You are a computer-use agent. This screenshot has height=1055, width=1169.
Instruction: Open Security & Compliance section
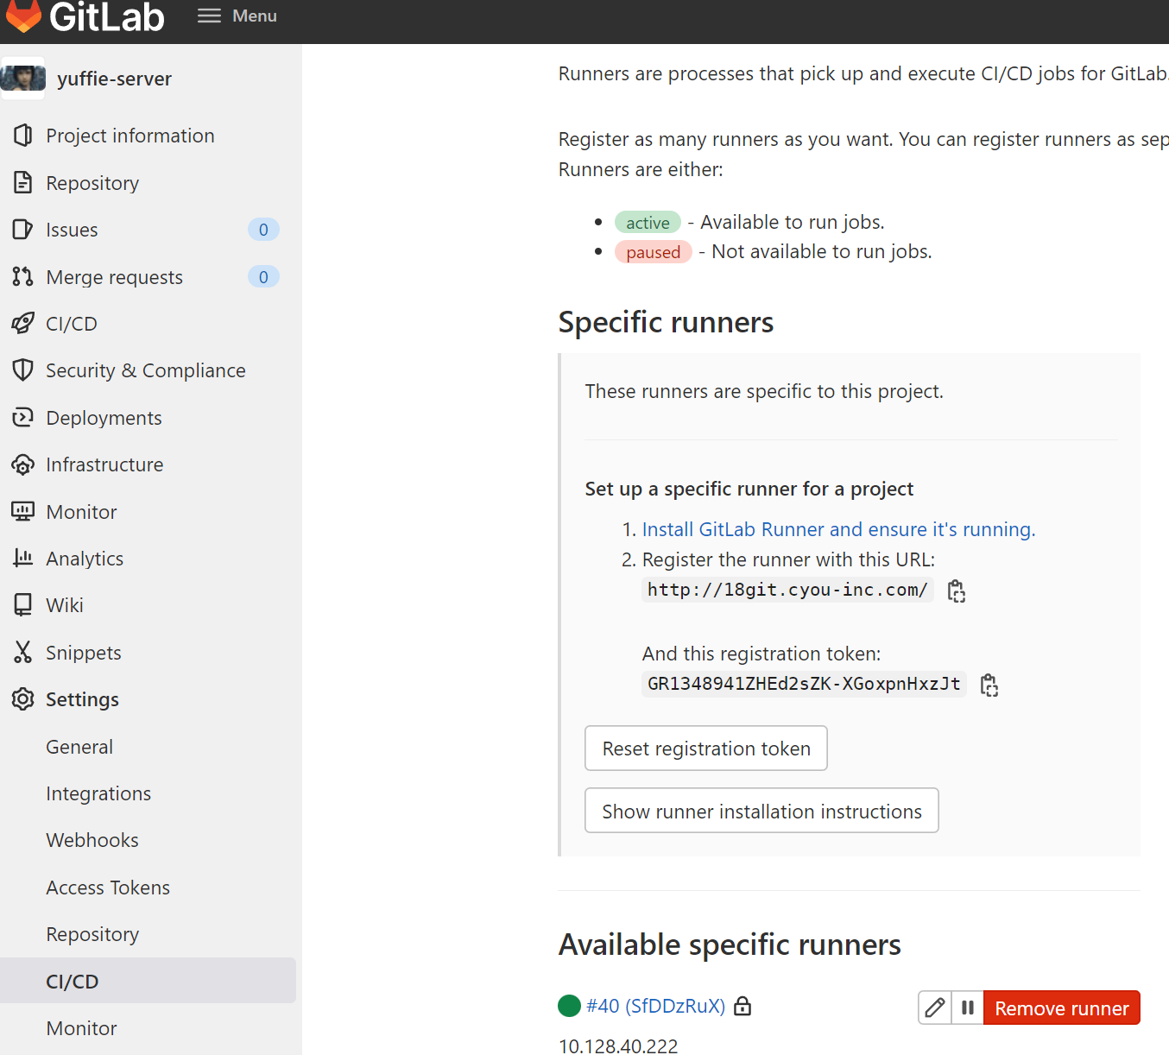pyautogui.click(x=146, y=370)
